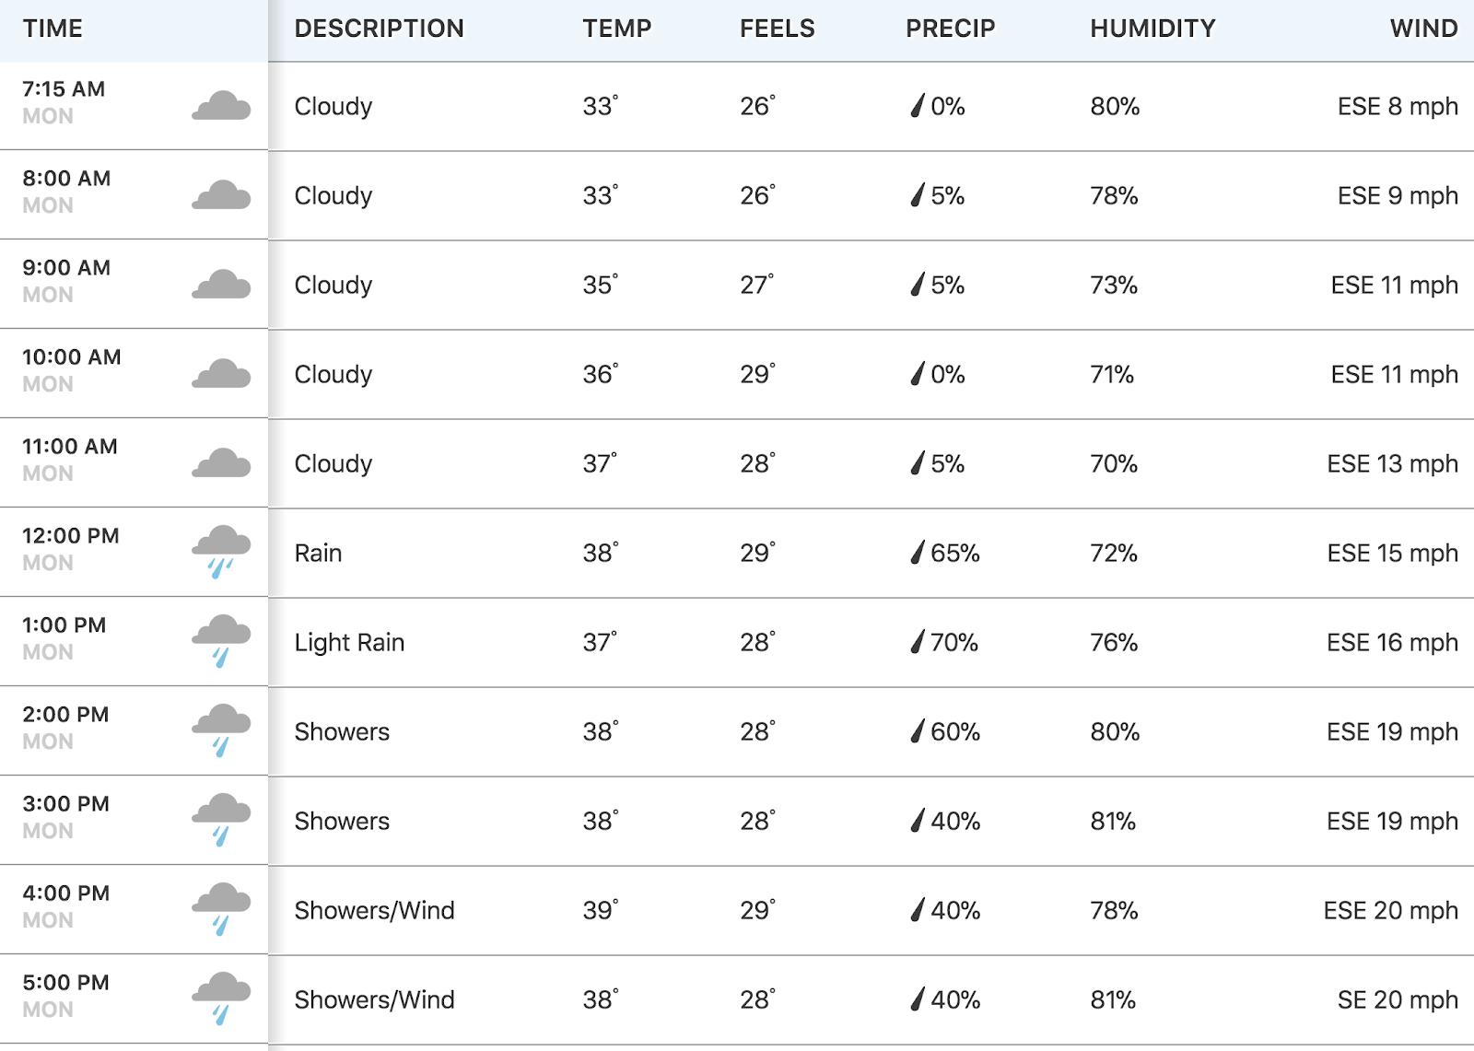Click the ESE 15 mph wind value
The width and height of the screenshot is (1474, 1051).
1392,553
